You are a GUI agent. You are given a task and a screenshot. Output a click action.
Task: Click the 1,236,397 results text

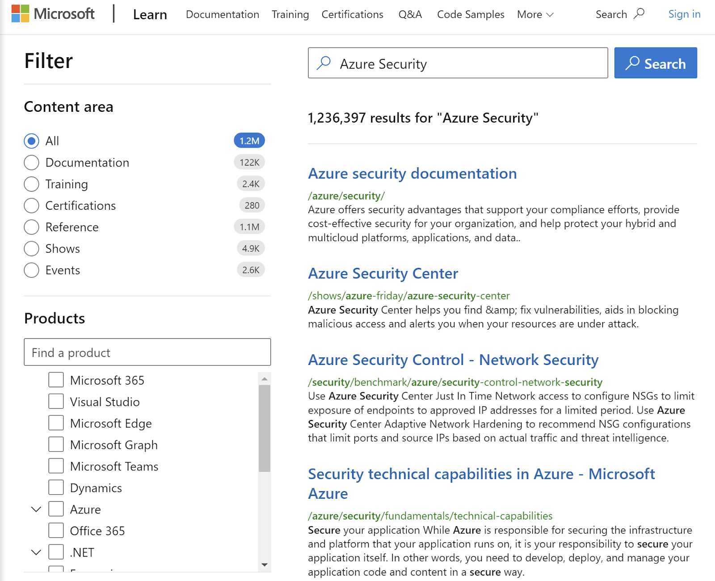pyautogui.click(x=423, y=118)
